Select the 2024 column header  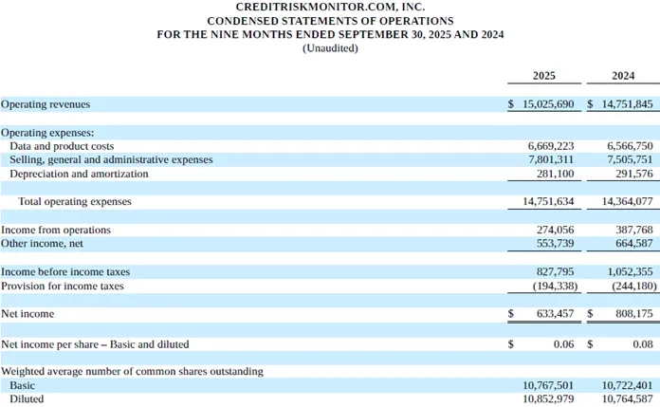coord(623,76)
